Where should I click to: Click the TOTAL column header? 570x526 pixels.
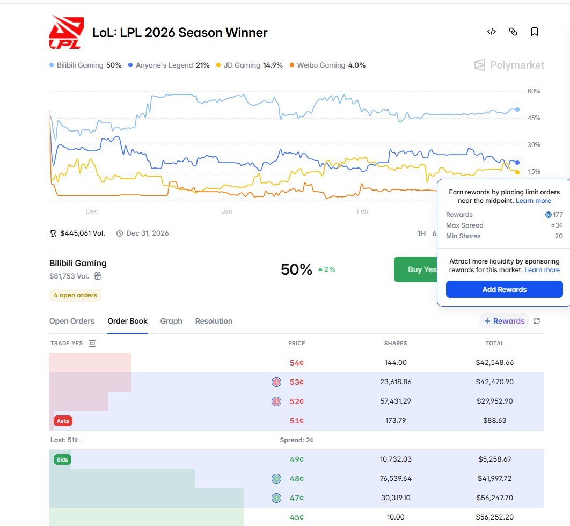[x=494, y=343]
